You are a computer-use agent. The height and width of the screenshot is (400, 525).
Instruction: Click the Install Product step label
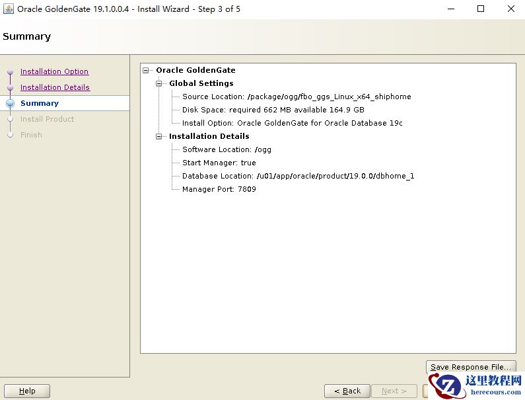47,119
